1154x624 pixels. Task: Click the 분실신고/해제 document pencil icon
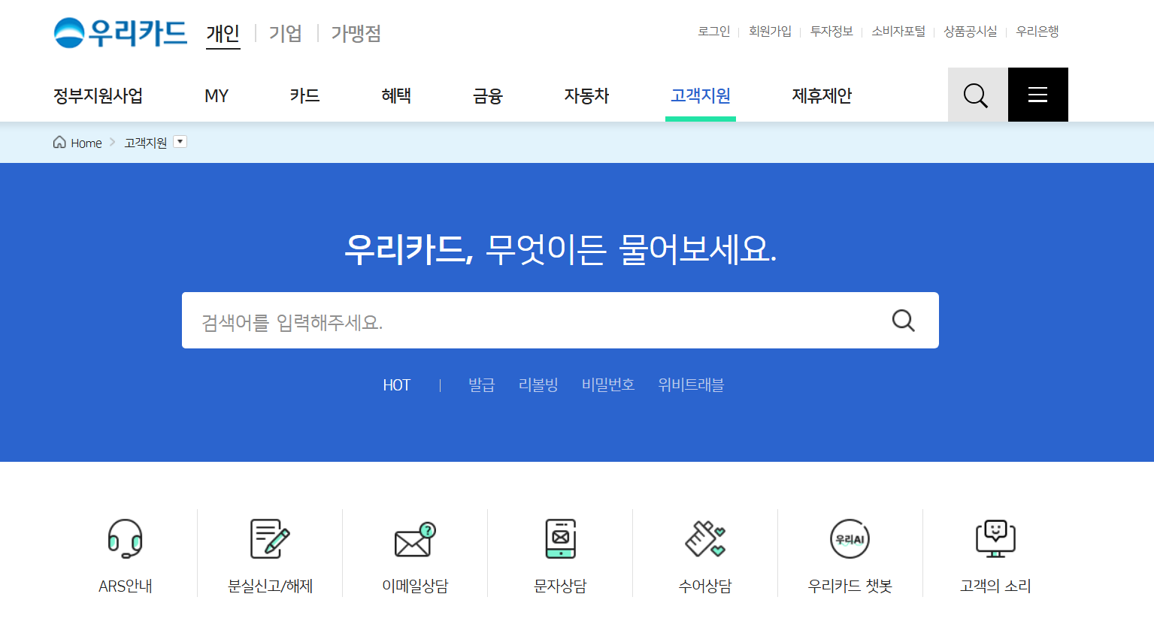(x=270, y=538)
